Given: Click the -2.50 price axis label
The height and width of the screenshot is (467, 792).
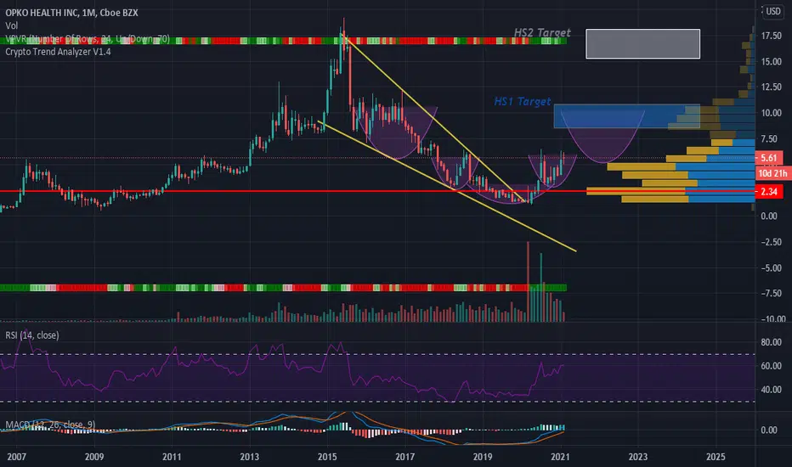Looking at the screenshot, I should (772, 242).
